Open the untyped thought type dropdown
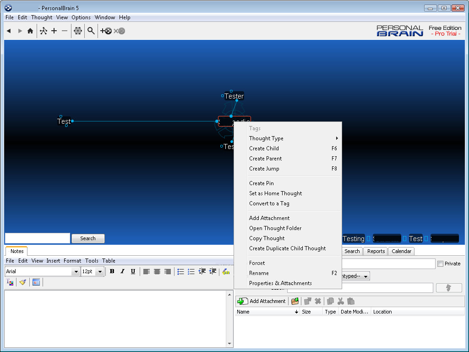The width and height of the screenshot is (469, 352). click(365, 276)
